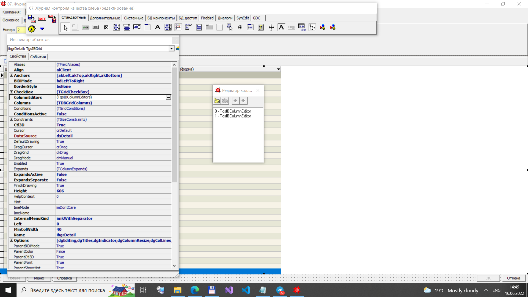
Task: Pick the checkbox component in palette
Action: 106,28
